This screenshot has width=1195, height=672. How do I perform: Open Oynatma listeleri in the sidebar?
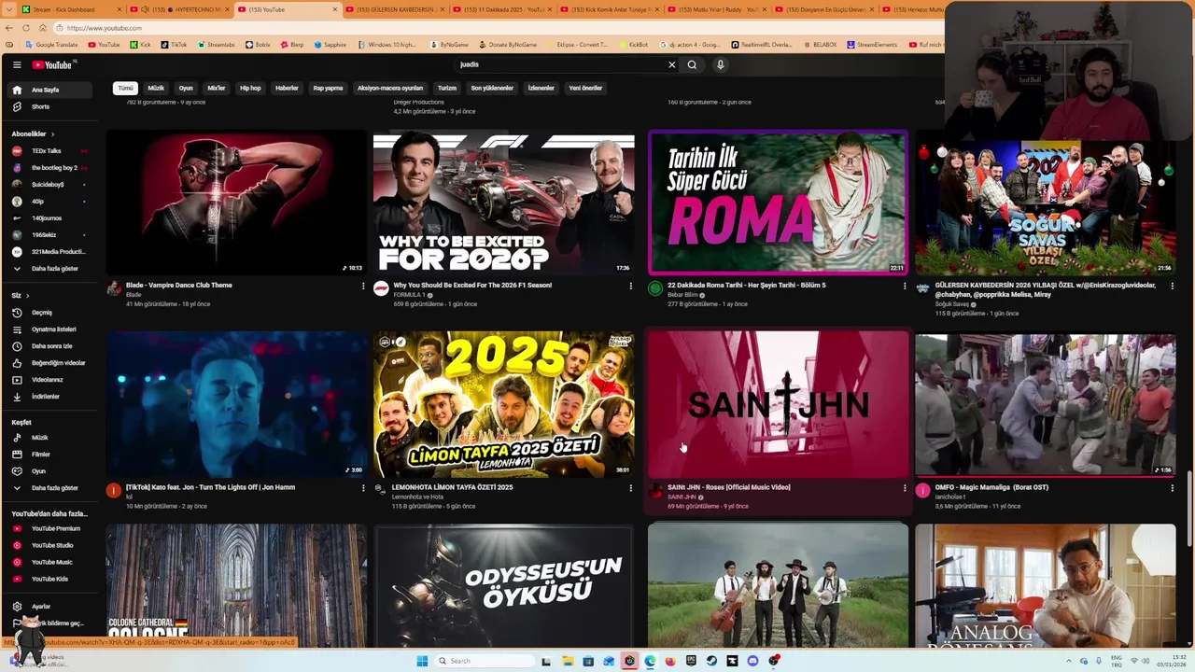click(49, 329)
